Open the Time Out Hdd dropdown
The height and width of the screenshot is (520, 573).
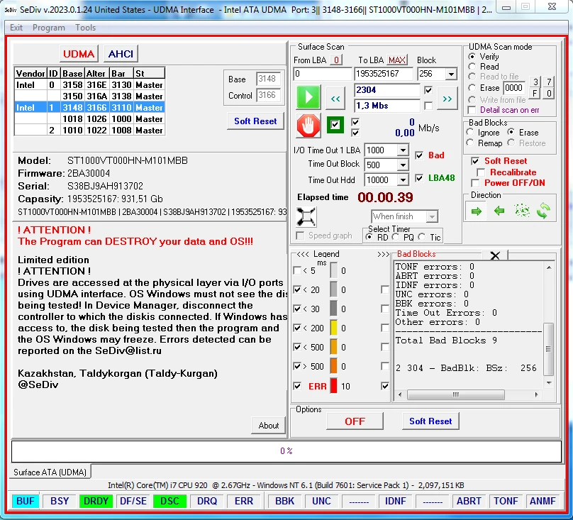(403, 180)
